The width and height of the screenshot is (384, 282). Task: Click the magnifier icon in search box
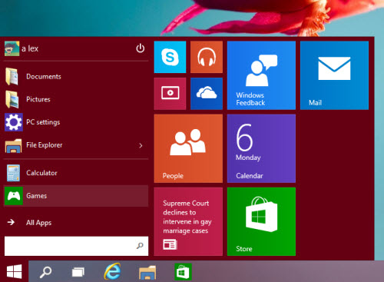pos(140,246)
